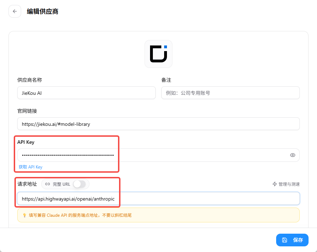Click the lightning icon beside 管理与测速
The width and height of the screenshot is (317, 252).
pos(274,184)
